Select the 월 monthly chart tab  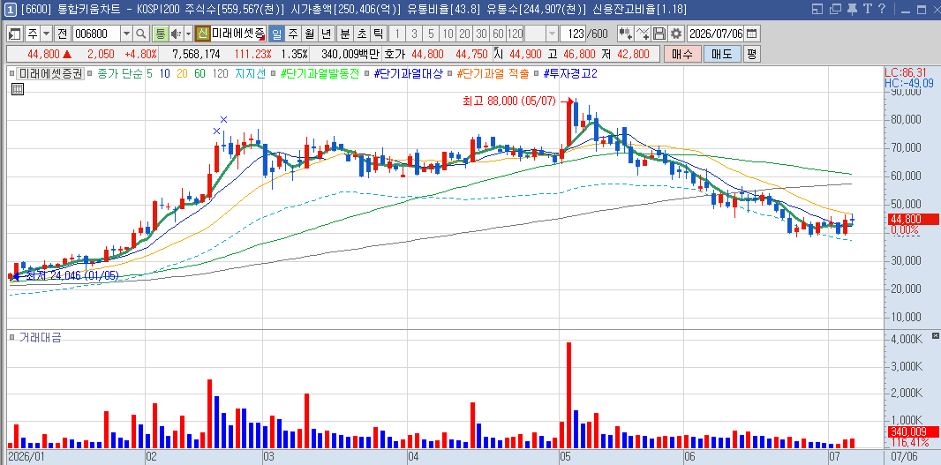[310, 34]
